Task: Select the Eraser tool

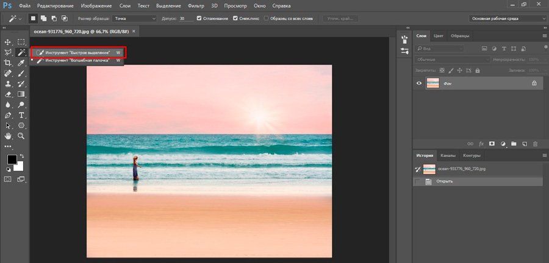Action: tap(7, 94)
